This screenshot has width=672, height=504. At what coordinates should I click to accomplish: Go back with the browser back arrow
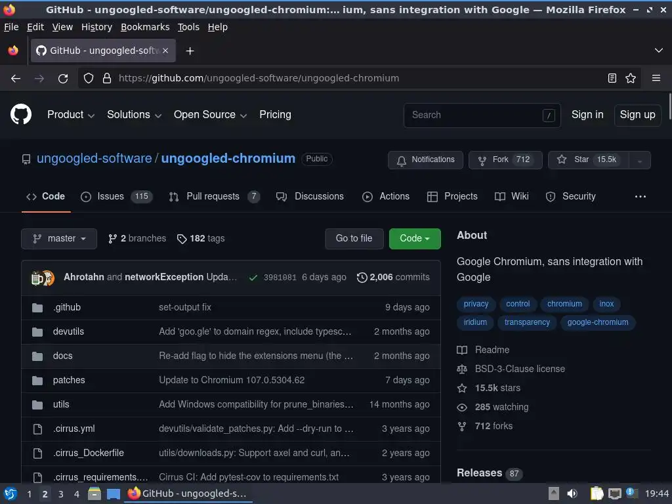[16, 79]
